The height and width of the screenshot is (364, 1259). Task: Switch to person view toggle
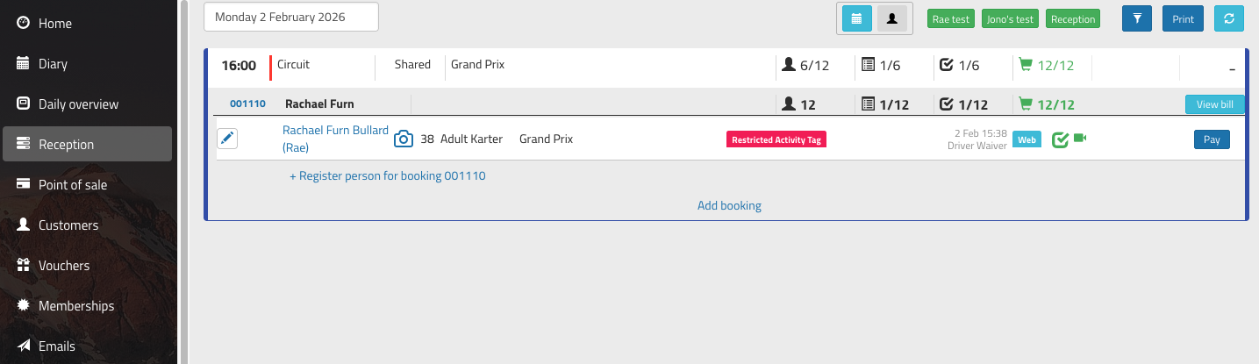(891, 18)
